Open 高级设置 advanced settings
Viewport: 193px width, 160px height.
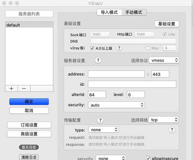(29, 134)
